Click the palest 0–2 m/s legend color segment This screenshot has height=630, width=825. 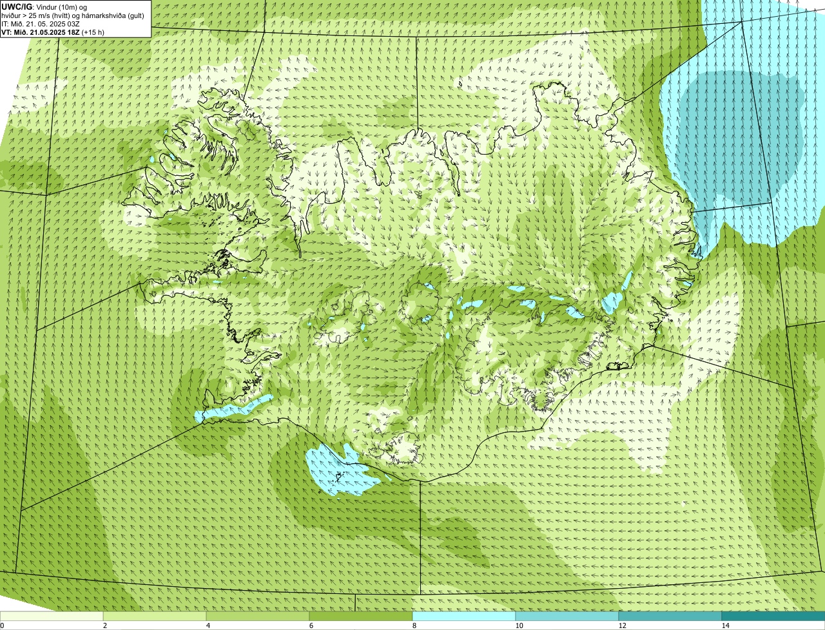click(x=52, y=616)
